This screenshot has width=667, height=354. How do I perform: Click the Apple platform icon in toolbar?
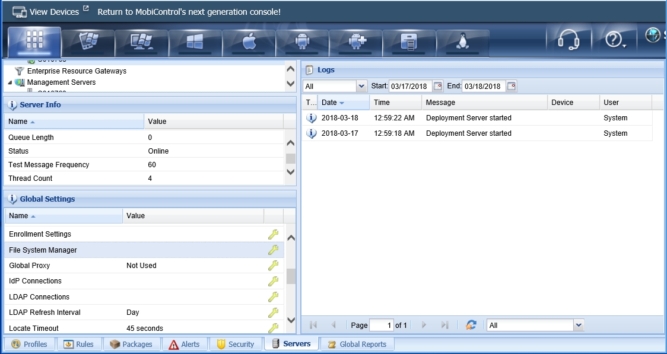(x=249, y=42)
